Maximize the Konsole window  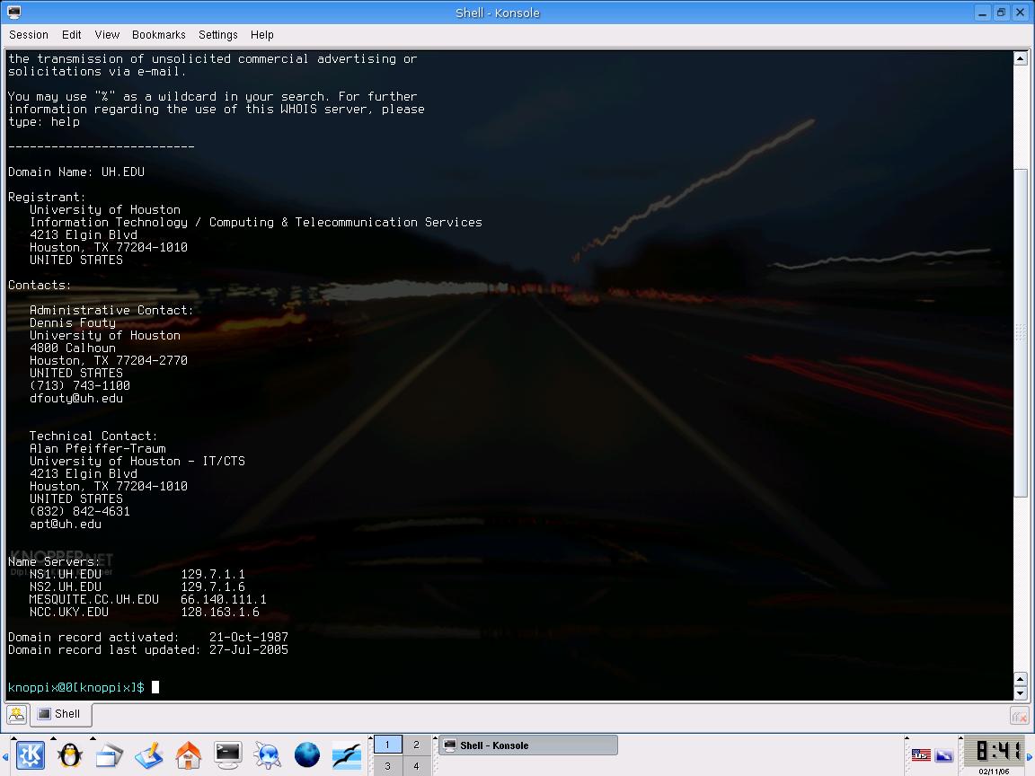click(x=1002, y=13)
